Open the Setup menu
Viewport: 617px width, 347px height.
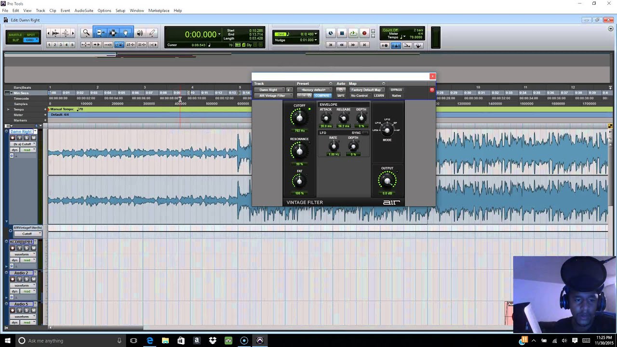[x=120, y=11]
